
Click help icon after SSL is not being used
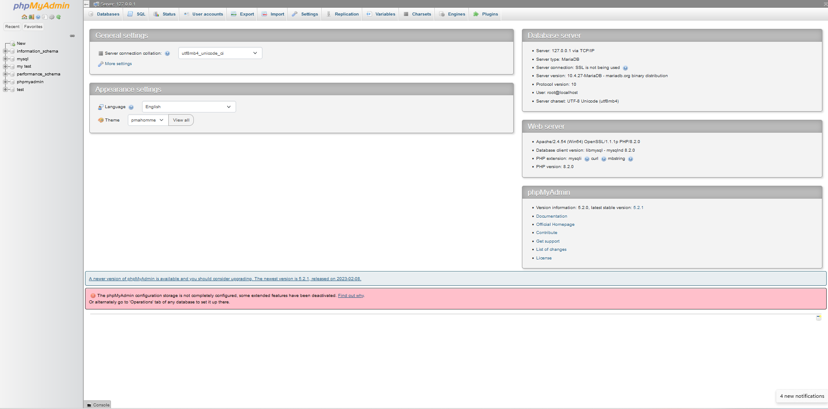[x=625, y=68]
